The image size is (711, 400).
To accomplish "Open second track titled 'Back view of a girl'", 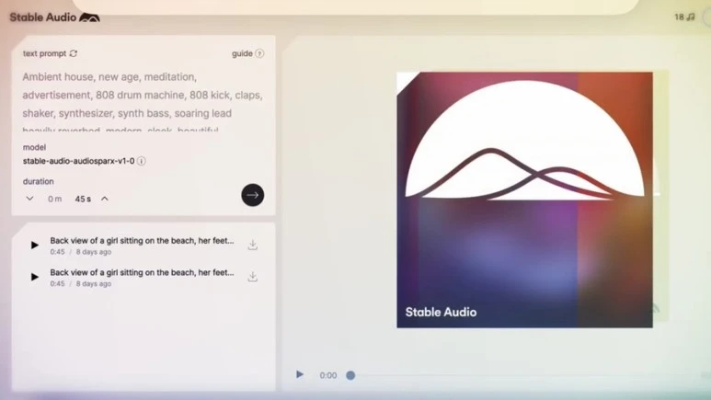I will [x=142, y=272].
